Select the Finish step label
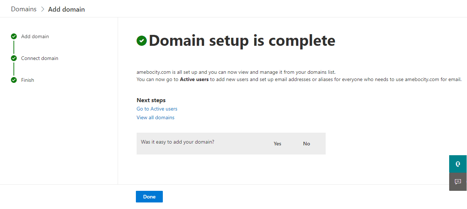467x209 pixels. [x=28, y=80]
